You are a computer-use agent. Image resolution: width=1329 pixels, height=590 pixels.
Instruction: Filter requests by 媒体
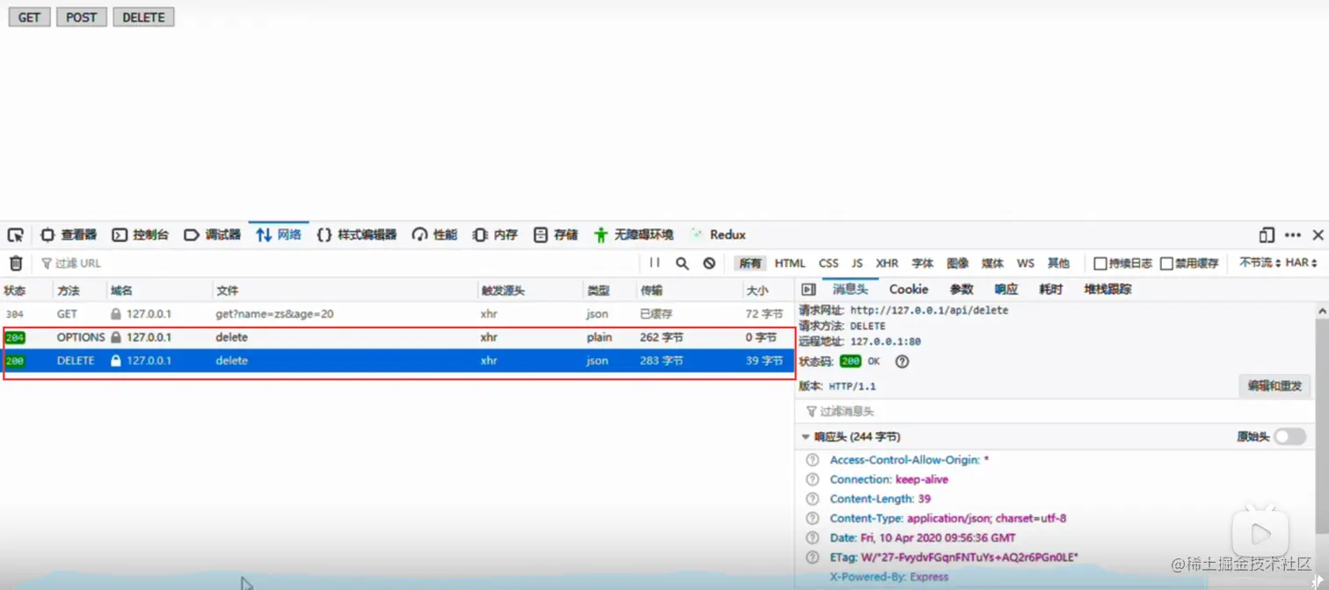click(992, 263)
